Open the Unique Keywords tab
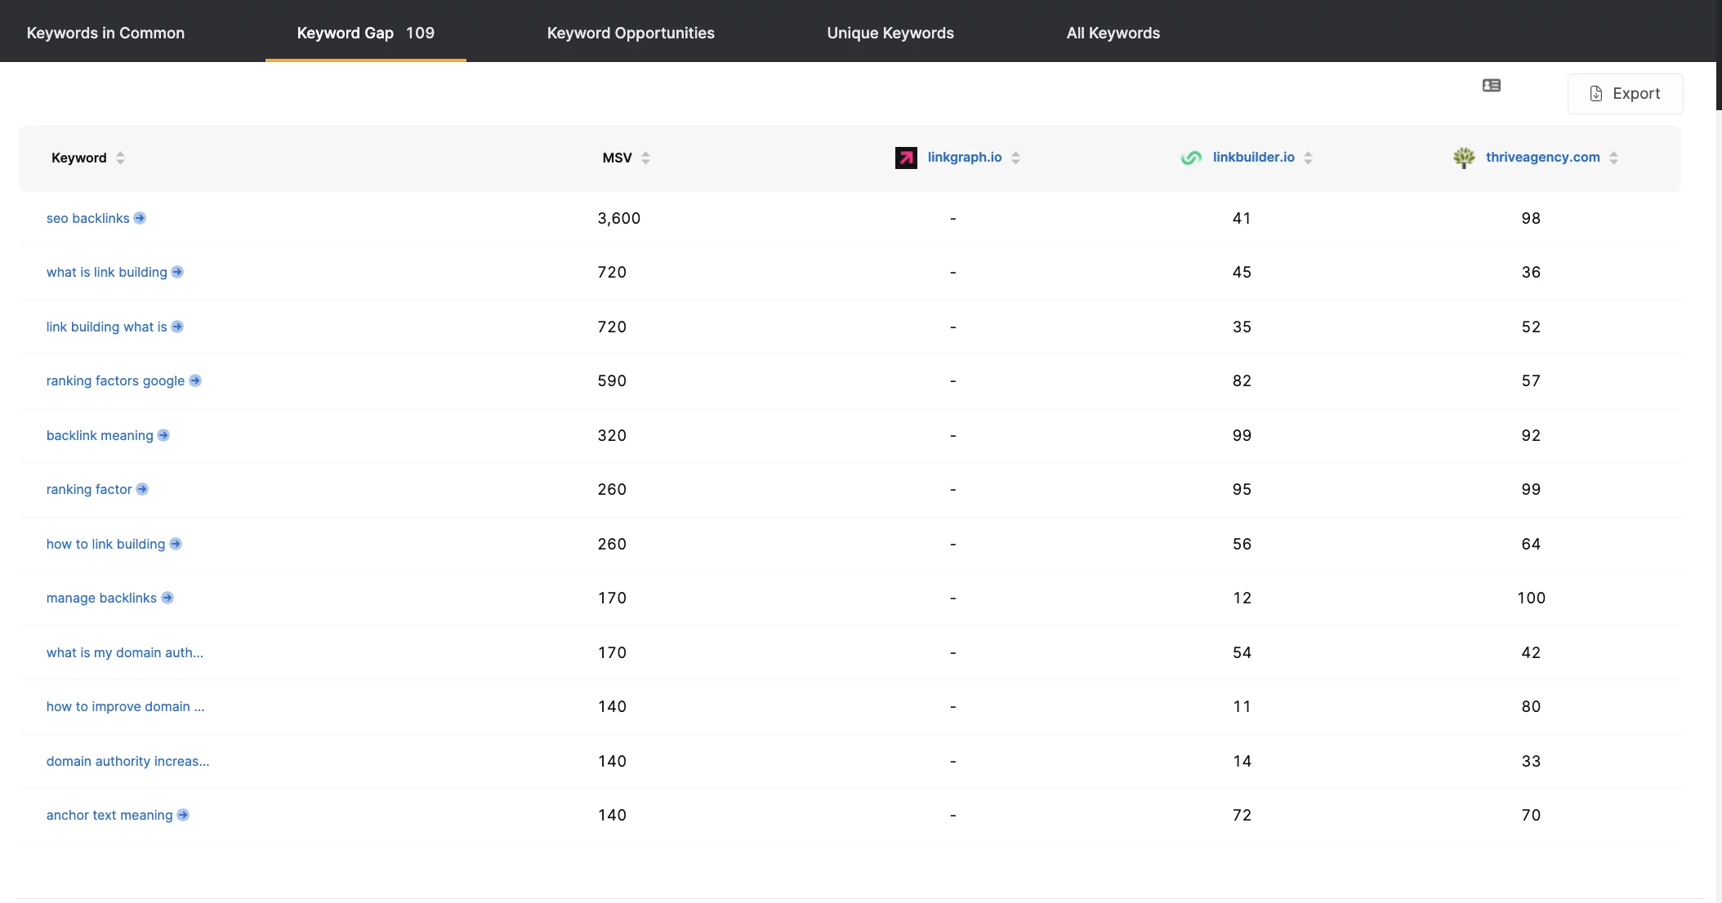The image size is (1722, 903). click(x=890, y=32)
